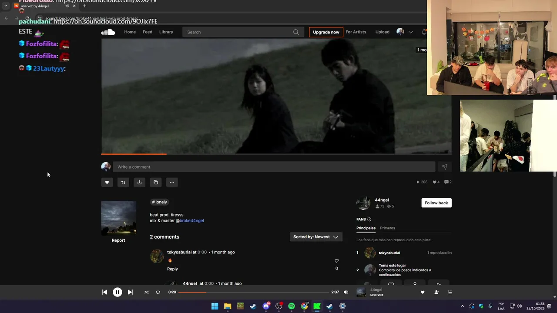Screen dimensions: 557x313
Task: Open Settings gear in taskbar
Action: (x=342, y=306)
